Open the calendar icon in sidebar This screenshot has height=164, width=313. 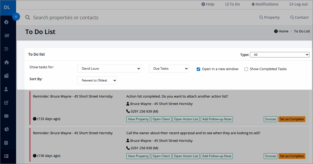6,143
